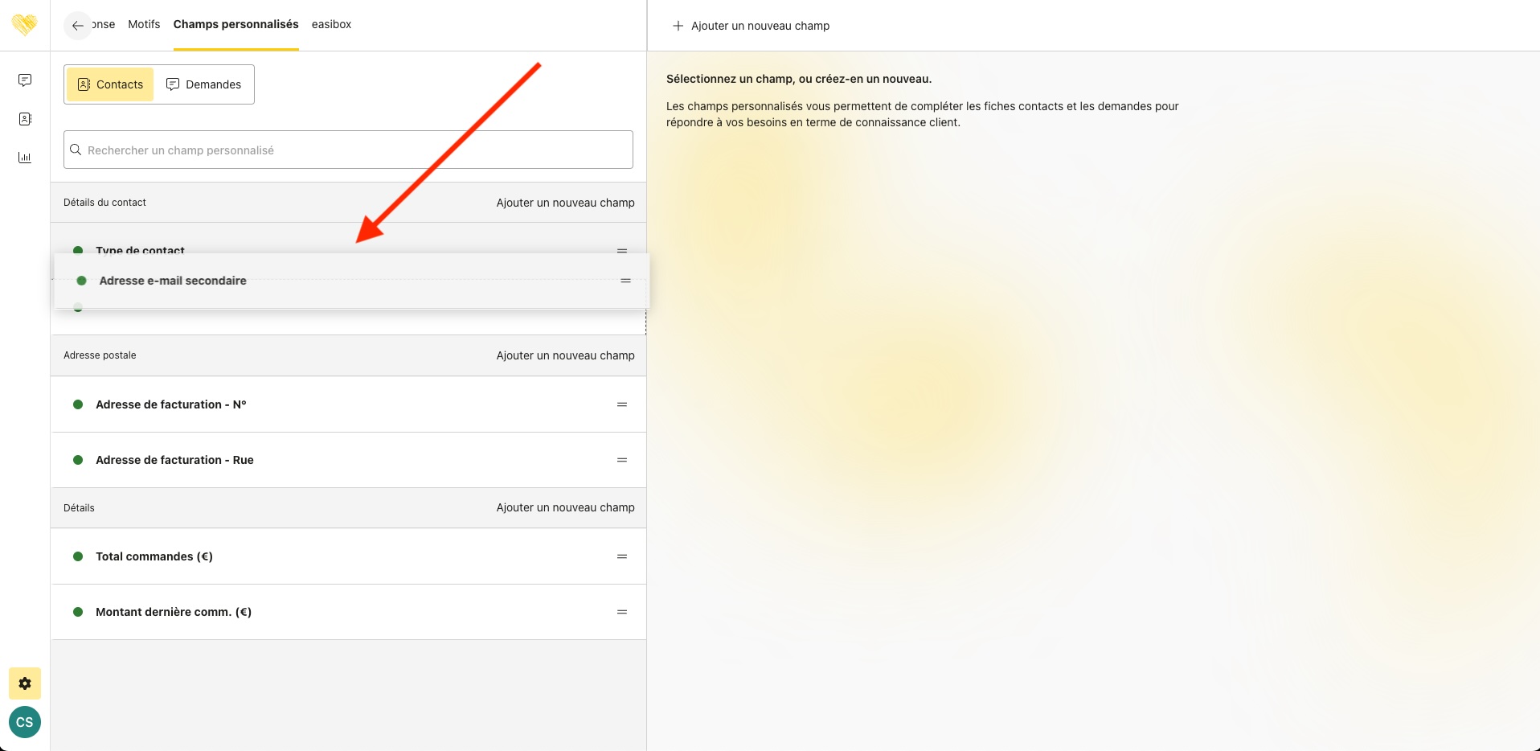This screenshot has width=1540, height=751.
Task: Open the contacts icon in sidebar
Action: (25, 119)
